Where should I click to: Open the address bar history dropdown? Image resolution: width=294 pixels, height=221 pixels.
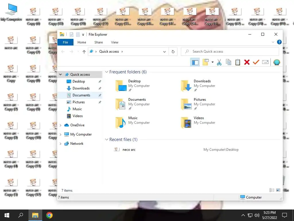165,52
